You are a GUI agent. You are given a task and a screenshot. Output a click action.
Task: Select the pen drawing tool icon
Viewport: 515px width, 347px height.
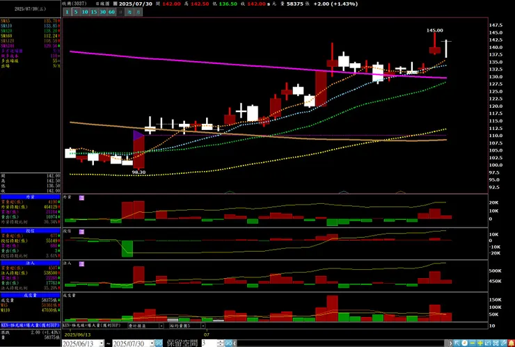coord(503,343)
